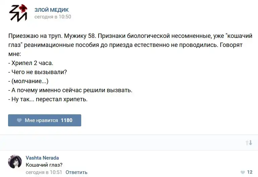Viewport: 258px width, 177px height.
Task: Toggle comment sort order arrows icon
Action: [x=249, y=143]
